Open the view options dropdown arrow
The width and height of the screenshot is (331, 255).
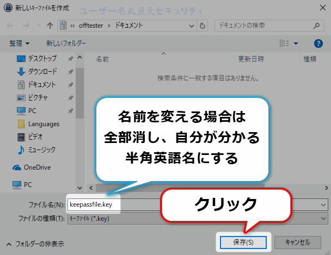pyautogui.click(x=296, y=43)
